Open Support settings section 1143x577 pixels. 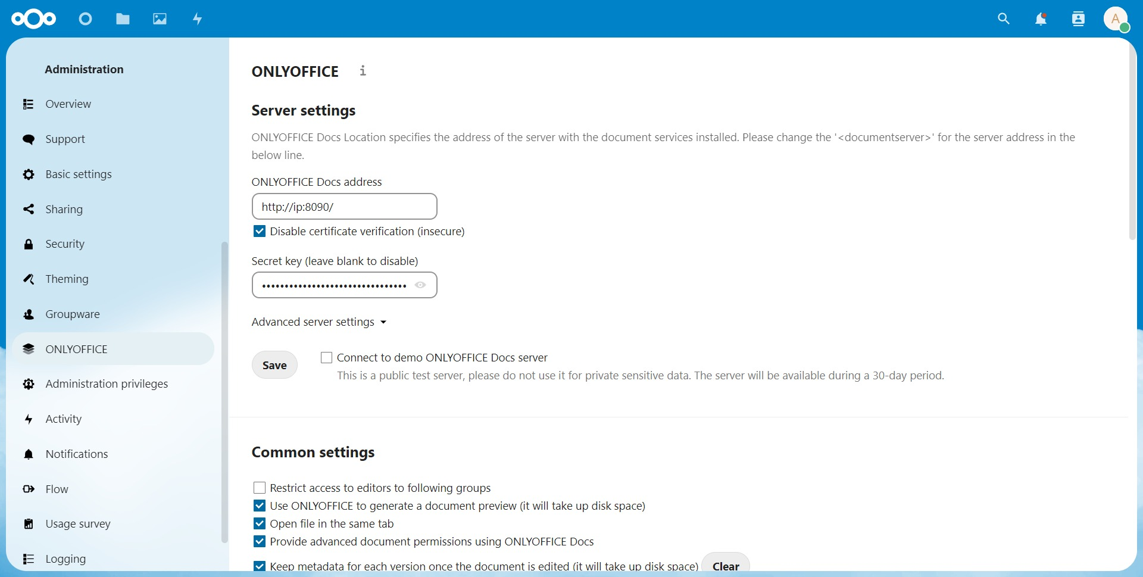click(113, 139)
